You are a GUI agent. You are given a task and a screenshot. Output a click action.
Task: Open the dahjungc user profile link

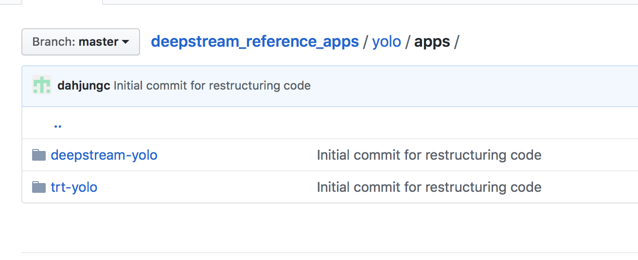pyautogui.click(x=84, y=86)
